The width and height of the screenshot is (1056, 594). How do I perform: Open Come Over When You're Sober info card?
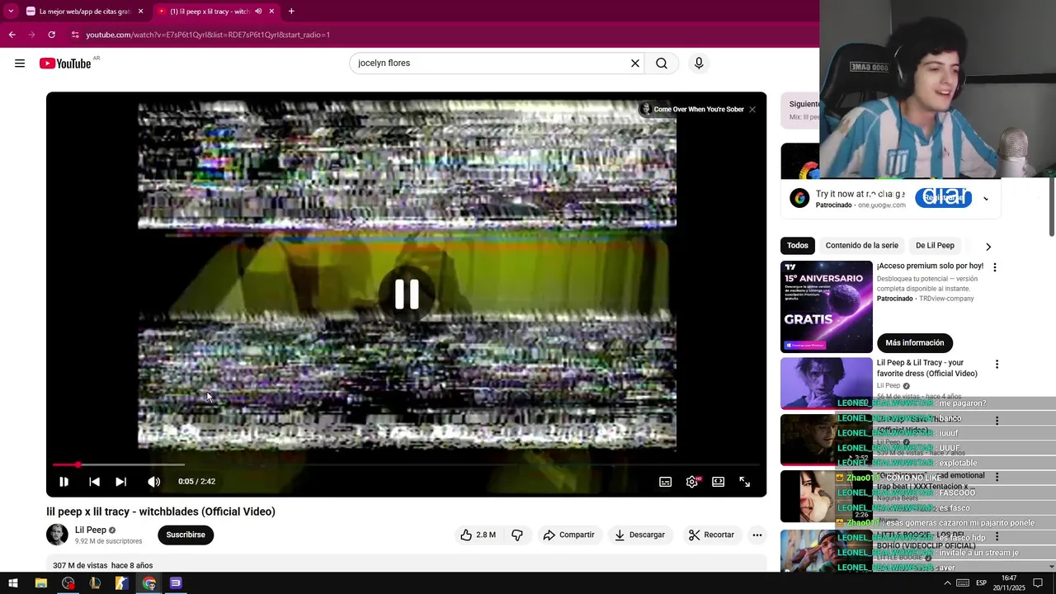691,109
